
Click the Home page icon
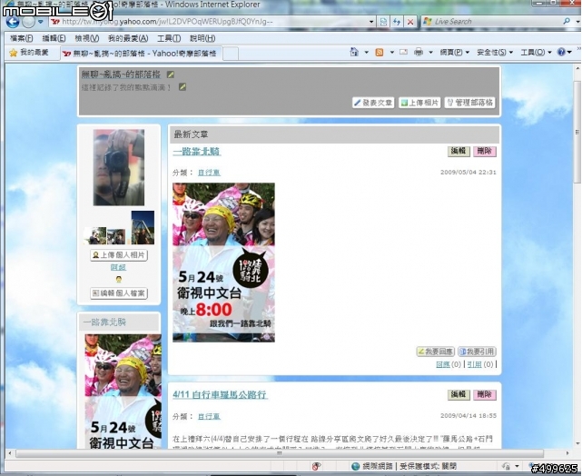tap(354, 52)
